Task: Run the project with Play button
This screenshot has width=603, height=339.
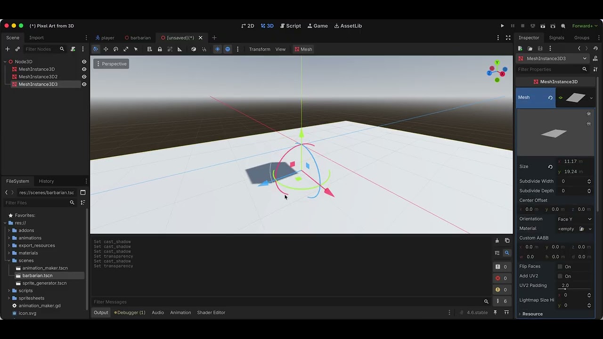Action: tap(502, 26)
